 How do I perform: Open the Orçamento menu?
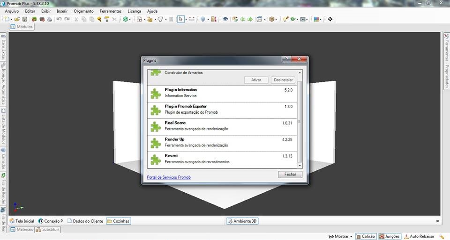pyautogui.click(x=83, y=11)
